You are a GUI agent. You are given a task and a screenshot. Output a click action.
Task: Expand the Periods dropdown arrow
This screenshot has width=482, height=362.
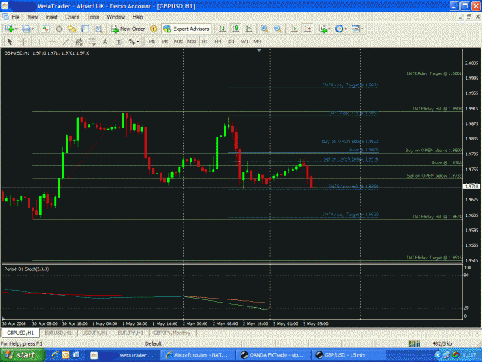(345, 29)
